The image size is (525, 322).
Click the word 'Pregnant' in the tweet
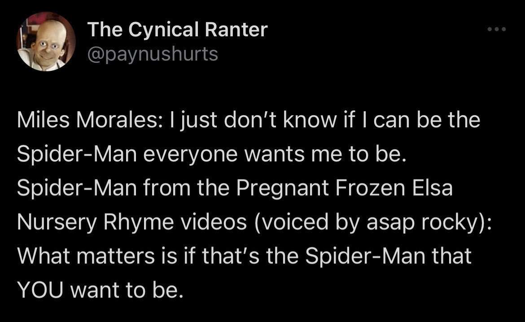tap(283, 188)
